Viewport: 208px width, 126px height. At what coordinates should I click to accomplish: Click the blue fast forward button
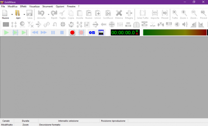click(44, 33)
